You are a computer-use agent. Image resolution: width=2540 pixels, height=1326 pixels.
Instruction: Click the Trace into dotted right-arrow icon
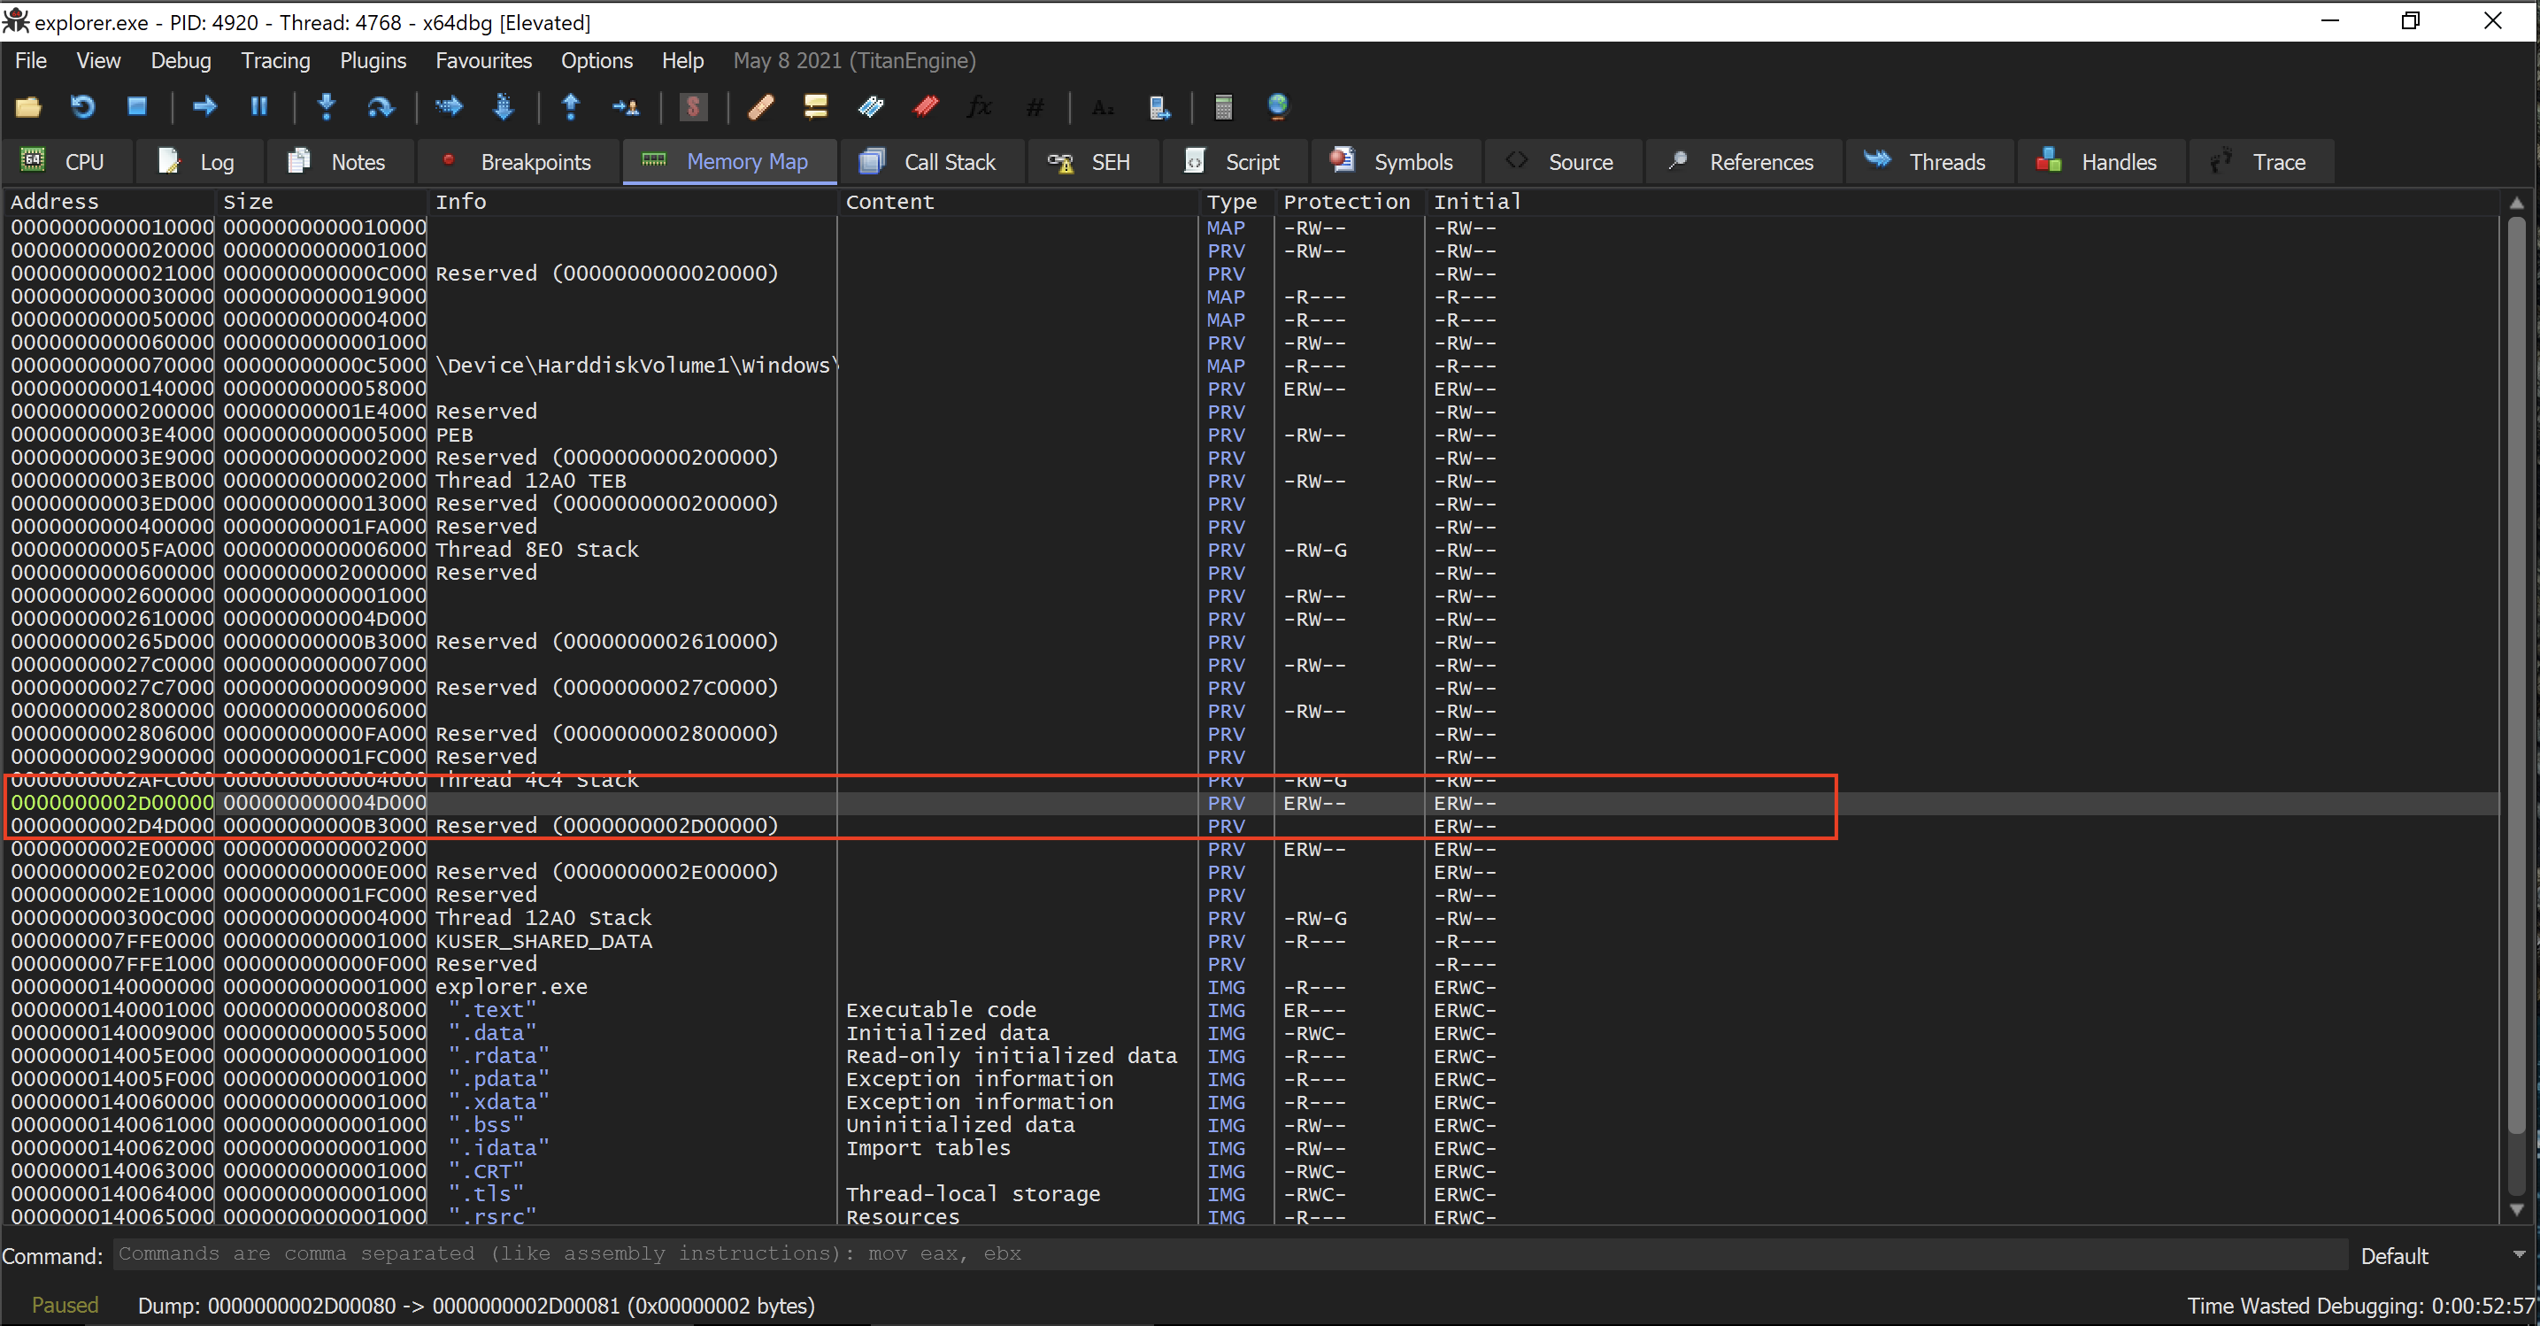pos(449,106)
